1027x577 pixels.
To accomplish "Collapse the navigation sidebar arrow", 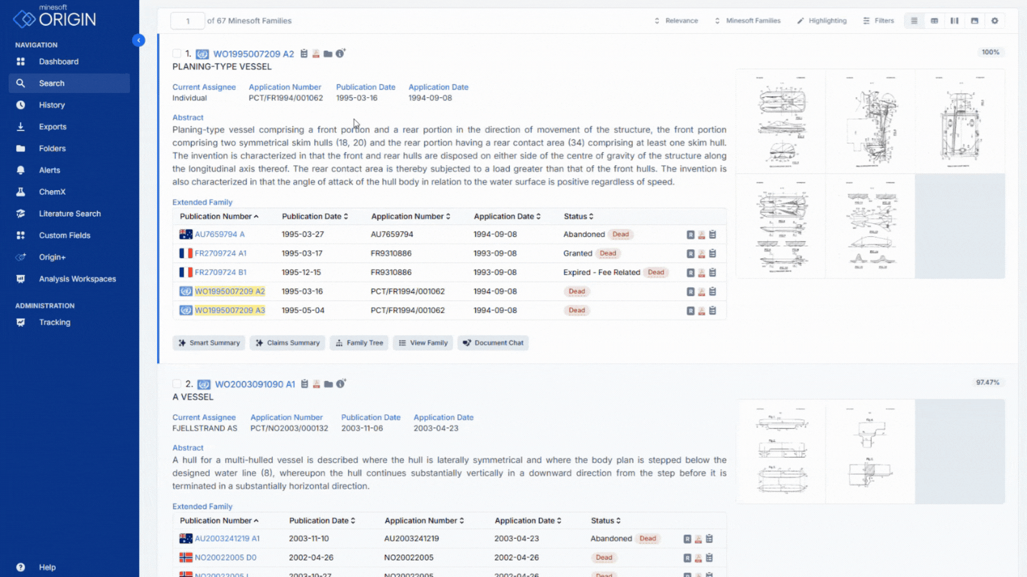I will [139, 40].
